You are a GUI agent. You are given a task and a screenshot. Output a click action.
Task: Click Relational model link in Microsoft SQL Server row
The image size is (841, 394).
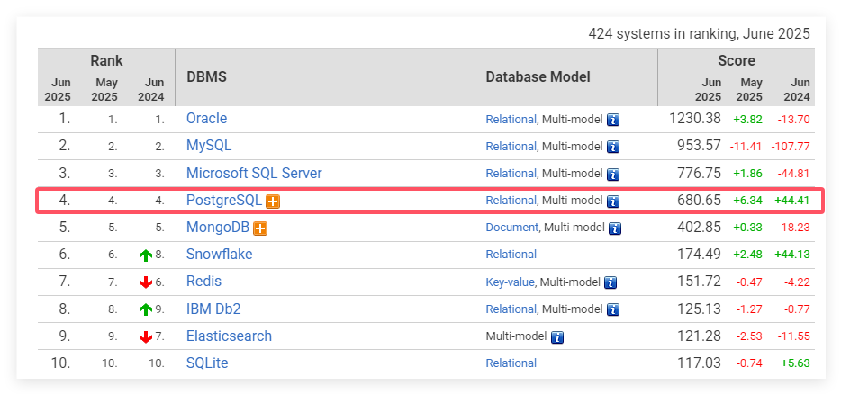pyautogui.click(x=511, y=174)
